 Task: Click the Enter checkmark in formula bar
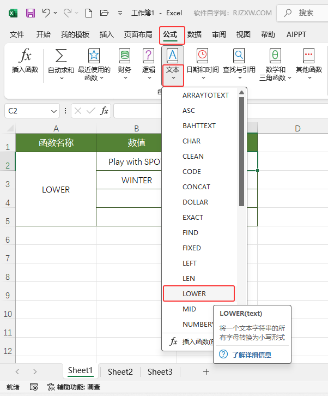[91, 111]
